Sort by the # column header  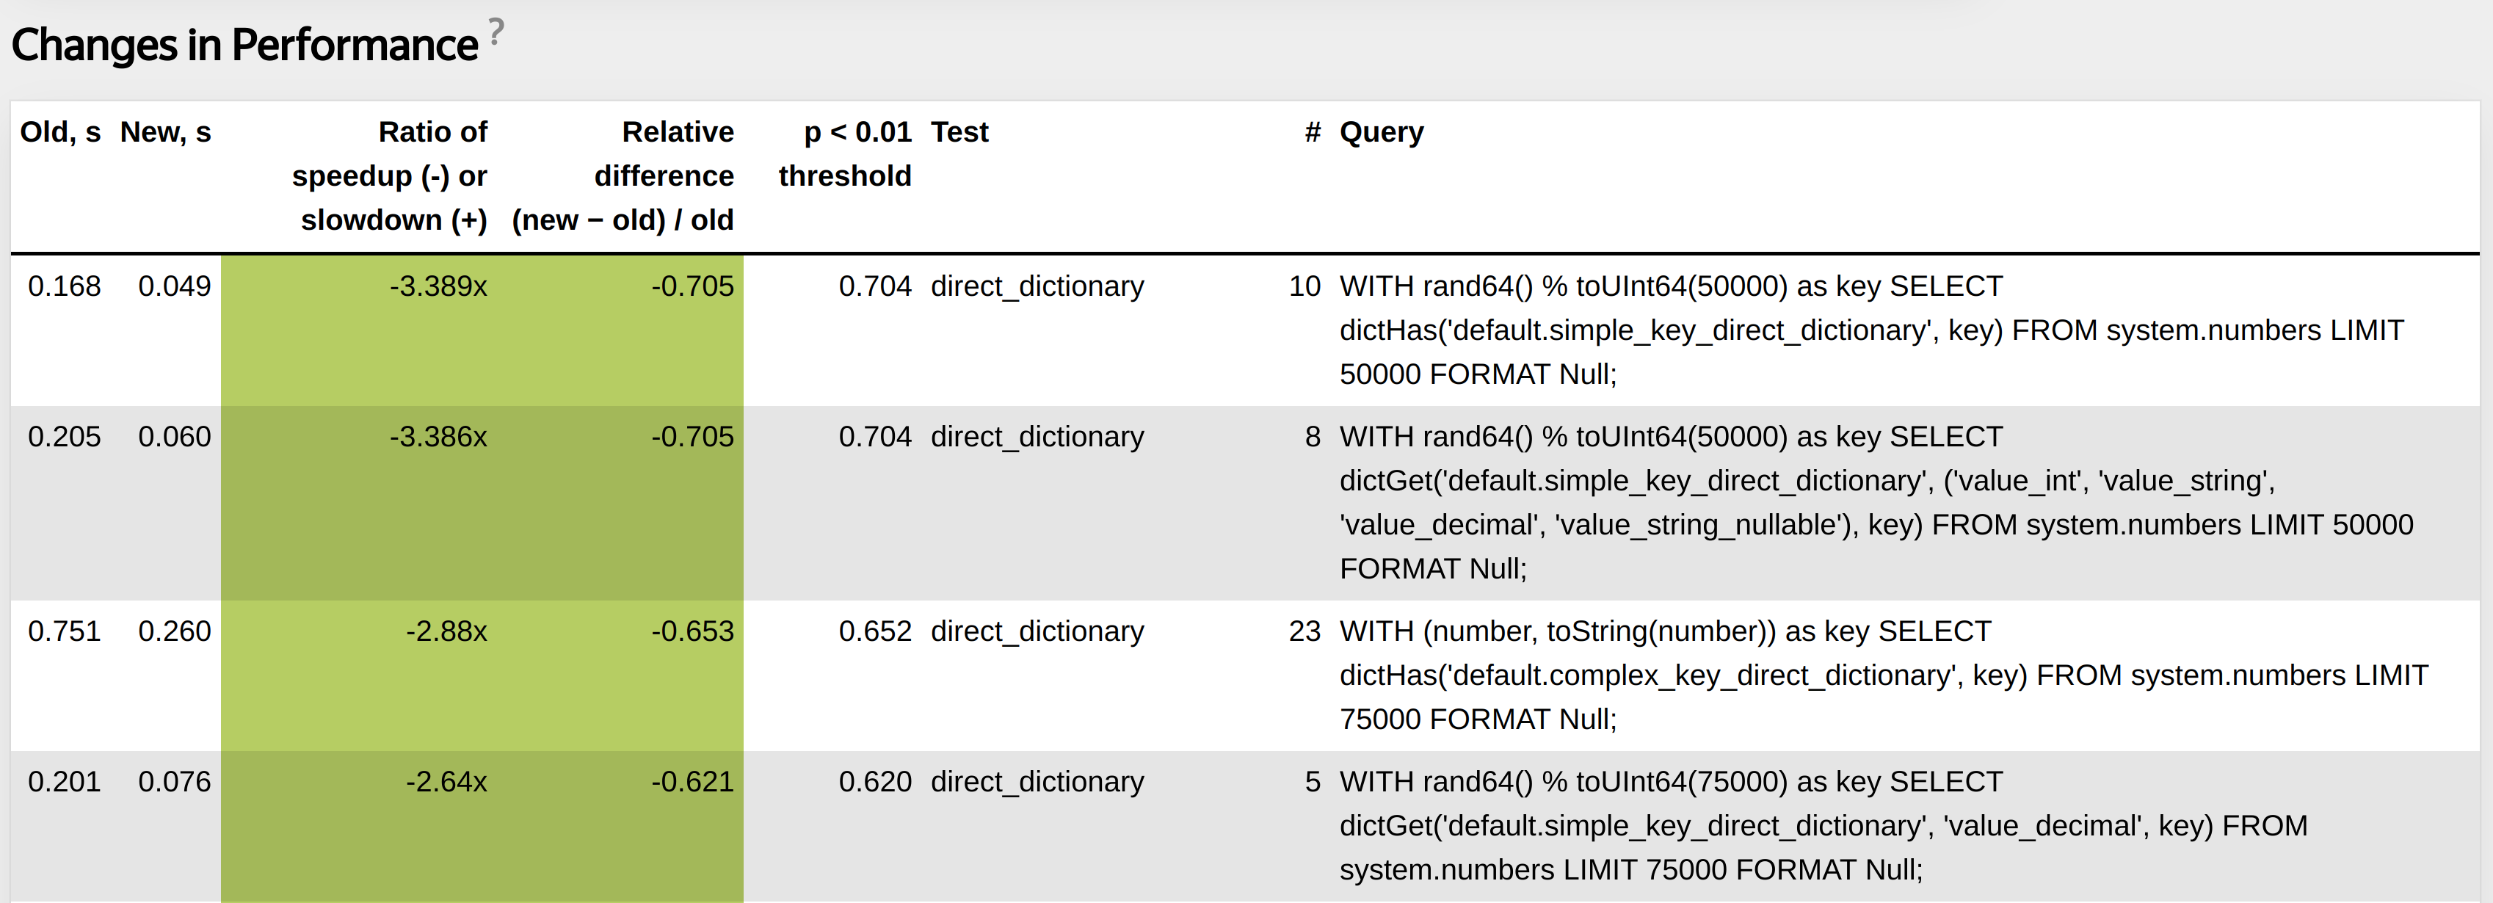pyautogui.click(x=1313, y=133)
